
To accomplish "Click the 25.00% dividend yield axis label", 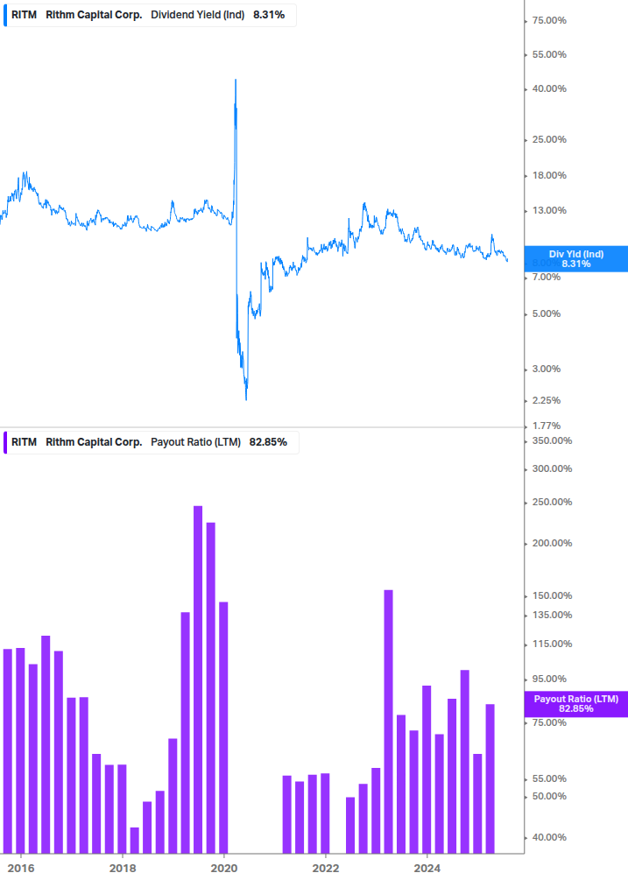I will click(x=549, y=139).
